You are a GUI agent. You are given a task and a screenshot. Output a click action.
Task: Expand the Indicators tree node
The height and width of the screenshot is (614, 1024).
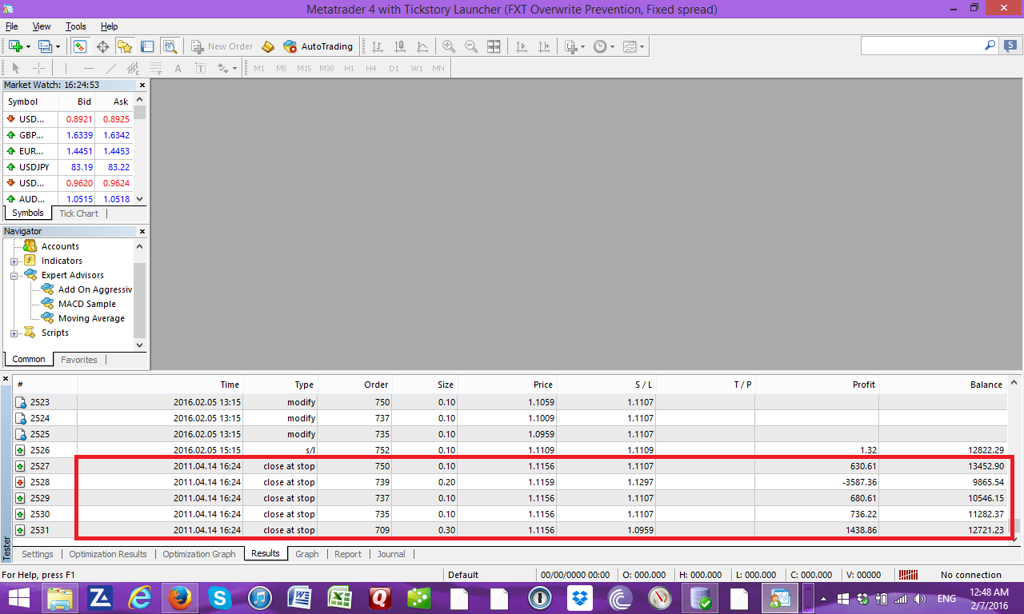pos(14,261)
